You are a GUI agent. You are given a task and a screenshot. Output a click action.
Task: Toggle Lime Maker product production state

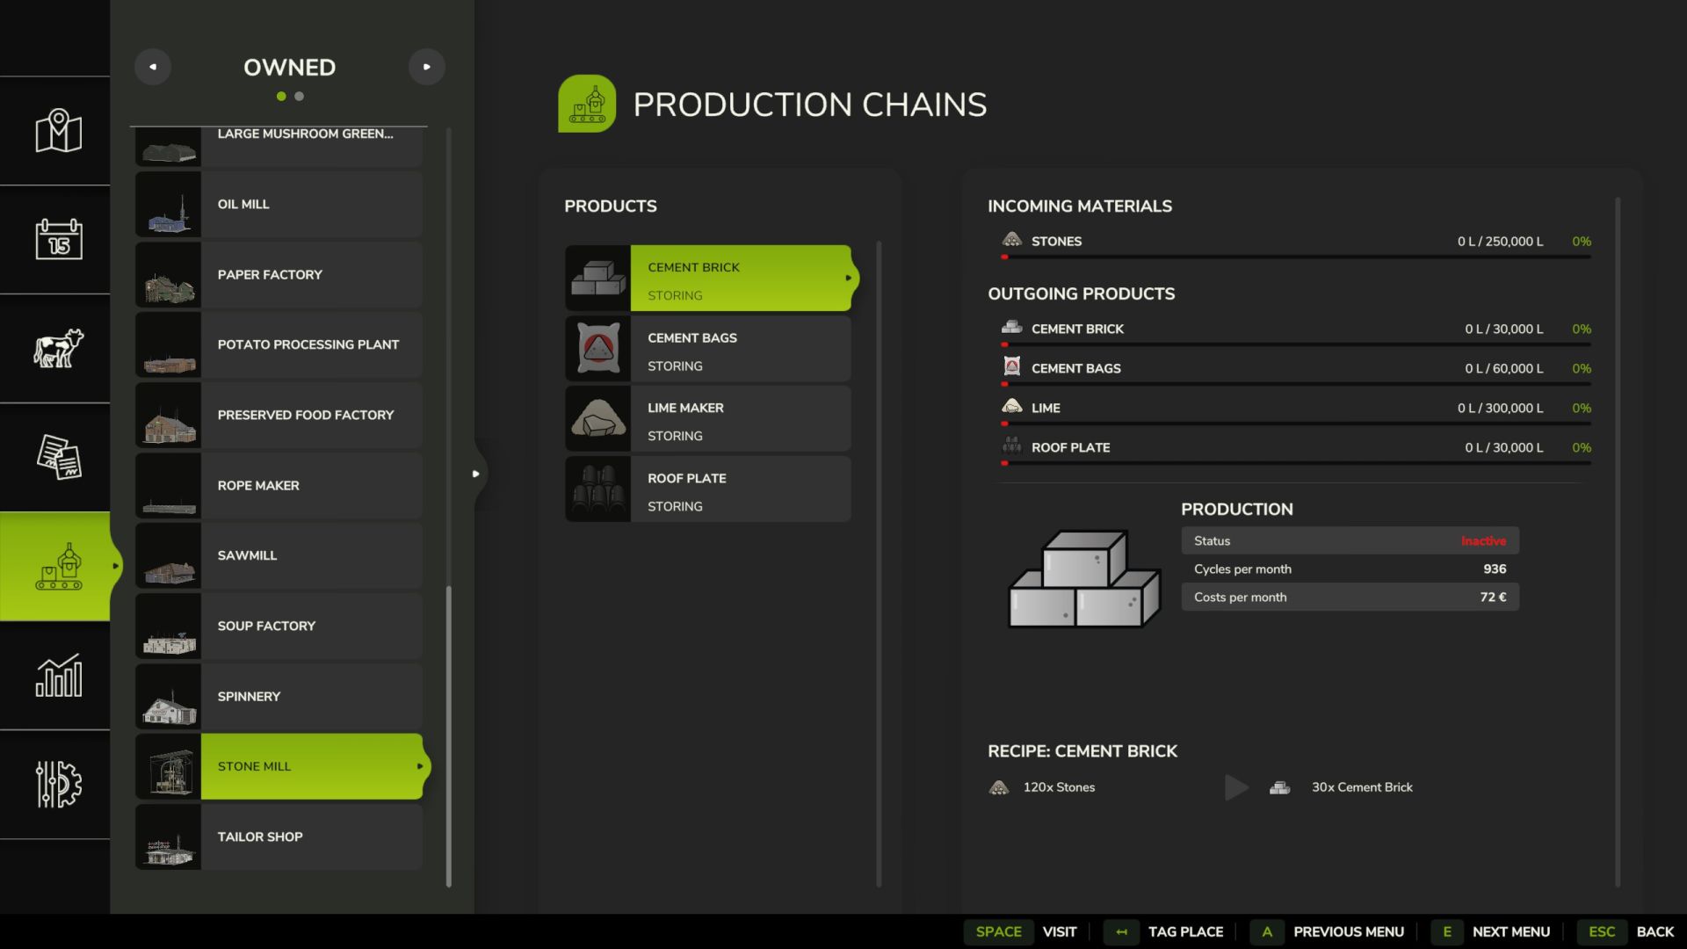pos(740,419)
